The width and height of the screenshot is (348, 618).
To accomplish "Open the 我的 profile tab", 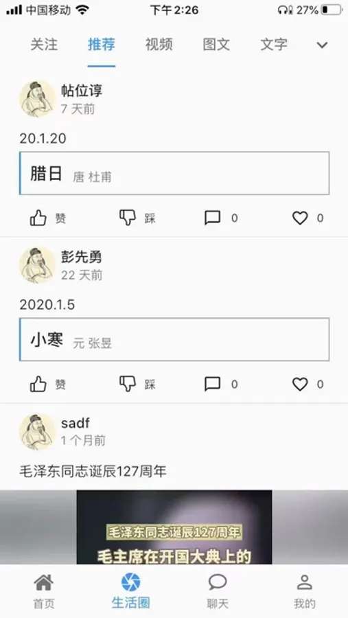I will coord(305,591).
